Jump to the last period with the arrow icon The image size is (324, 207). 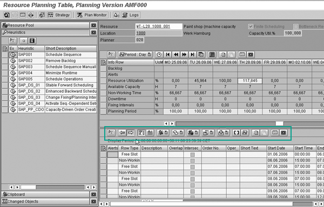(x=192, y=54)
